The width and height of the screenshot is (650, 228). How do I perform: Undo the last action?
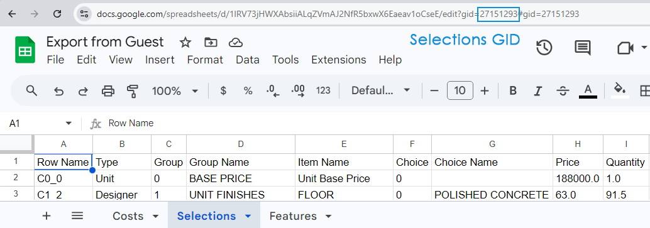pyautogui.click(x=59, y=90)
